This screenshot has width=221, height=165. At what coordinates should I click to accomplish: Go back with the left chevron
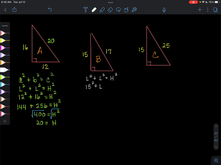click(x=6, y=10)
